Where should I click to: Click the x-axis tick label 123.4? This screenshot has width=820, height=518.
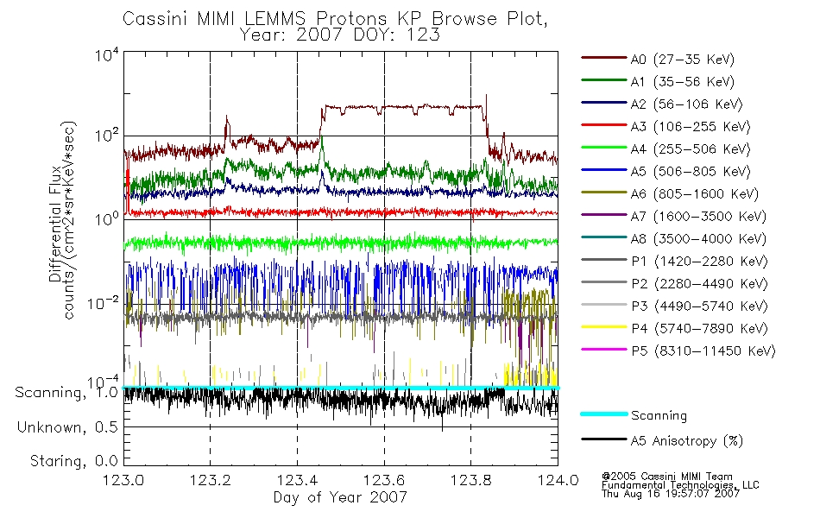[298, 480]
